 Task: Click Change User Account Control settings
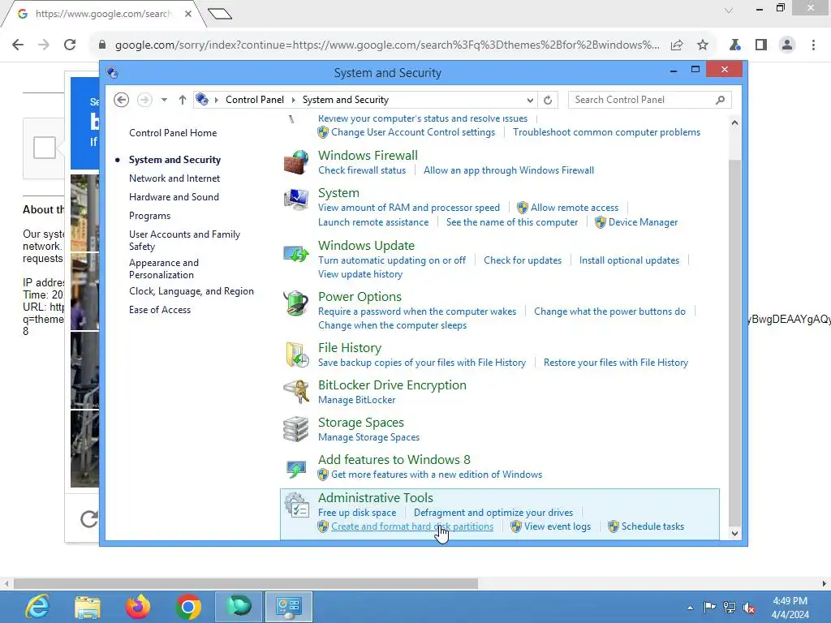pyautogui.click(x=413, y=132)
